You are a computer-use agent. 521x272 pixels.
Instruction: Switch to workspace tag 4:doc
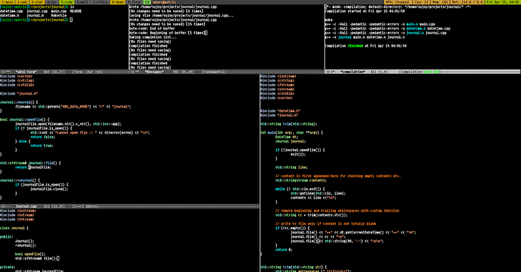click(52, 2)
